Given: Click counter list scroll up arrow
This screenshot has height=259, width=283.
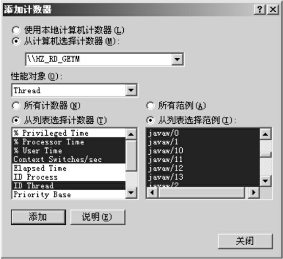Looking at the screenshot, I should pyautogui.click(x=131, y=134).
